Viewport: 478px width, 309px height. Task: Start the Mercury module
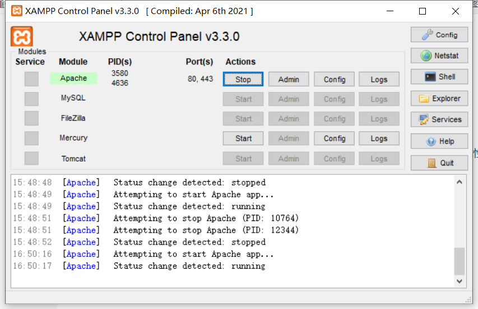click(243, 139)
